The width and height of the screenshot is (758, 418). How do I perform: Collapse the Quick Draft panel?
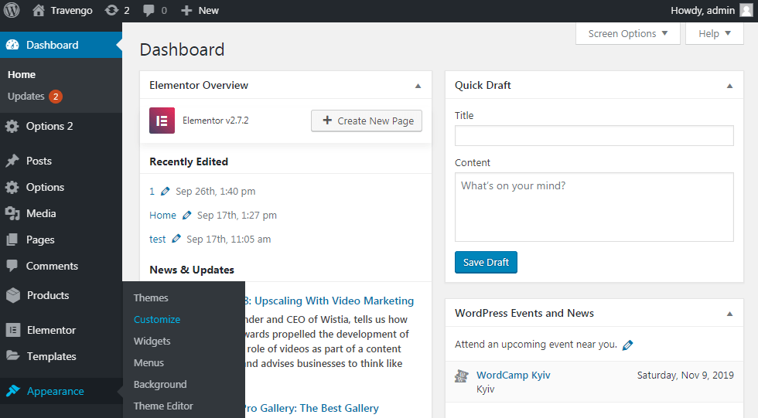[x=730, y=86]
